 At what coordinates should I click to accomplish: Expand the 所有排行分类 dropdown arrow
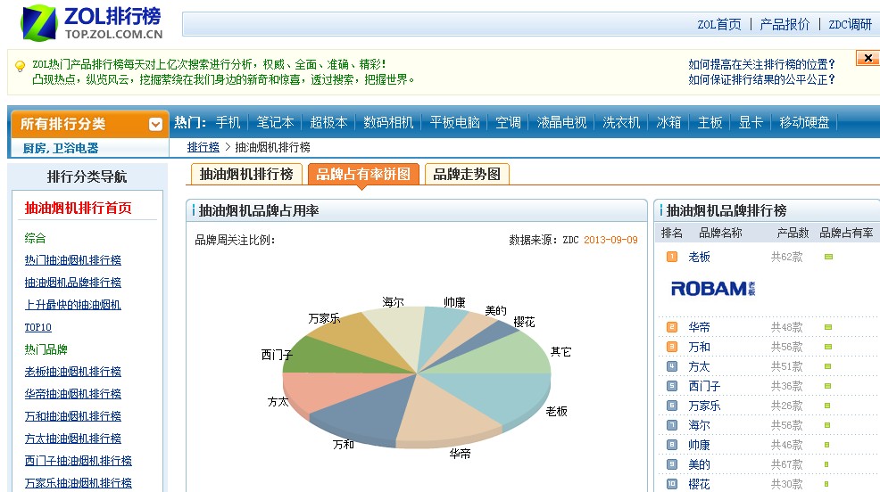[155, 124]
